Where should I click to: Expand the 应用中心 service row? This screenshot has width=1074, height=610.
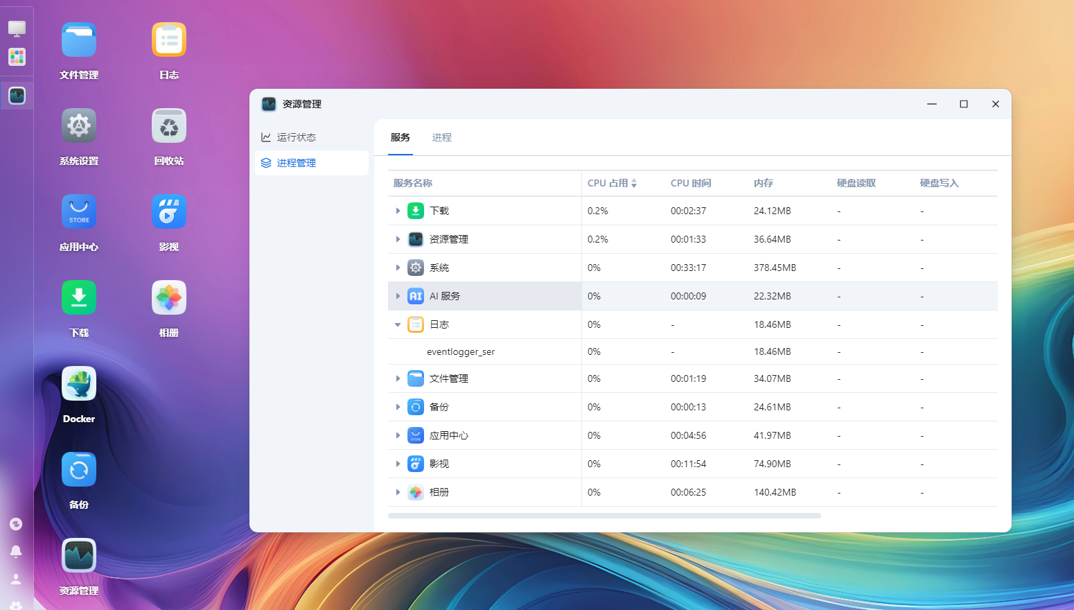click(x=398, y=435)
